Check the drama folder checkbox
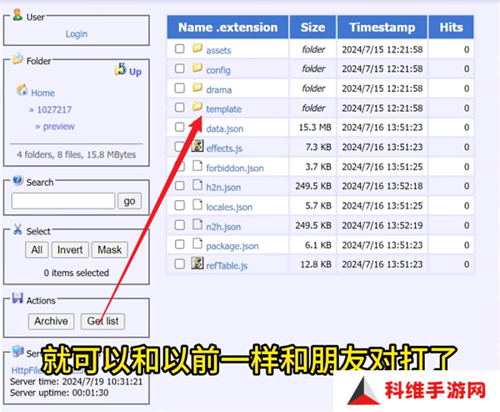Viewport: 500px width, 412px height. pyautogui.click(x=179, y=88)
